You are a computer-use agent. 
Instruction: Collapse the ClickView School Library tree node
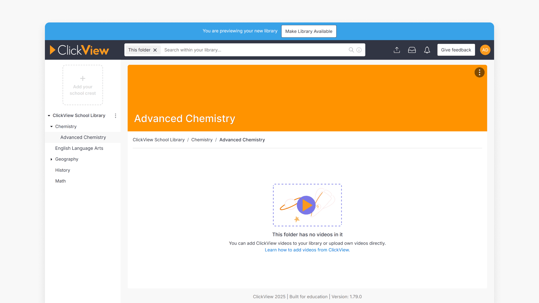pos(49,115)
